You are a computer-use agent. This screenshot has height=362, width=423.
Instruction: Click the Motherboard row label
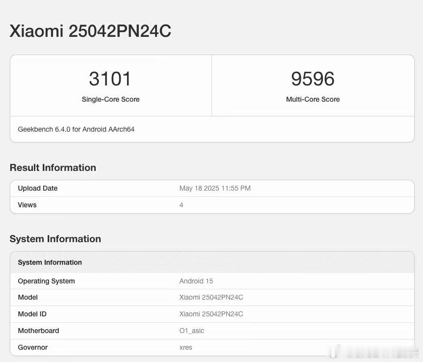pos(39,331)
